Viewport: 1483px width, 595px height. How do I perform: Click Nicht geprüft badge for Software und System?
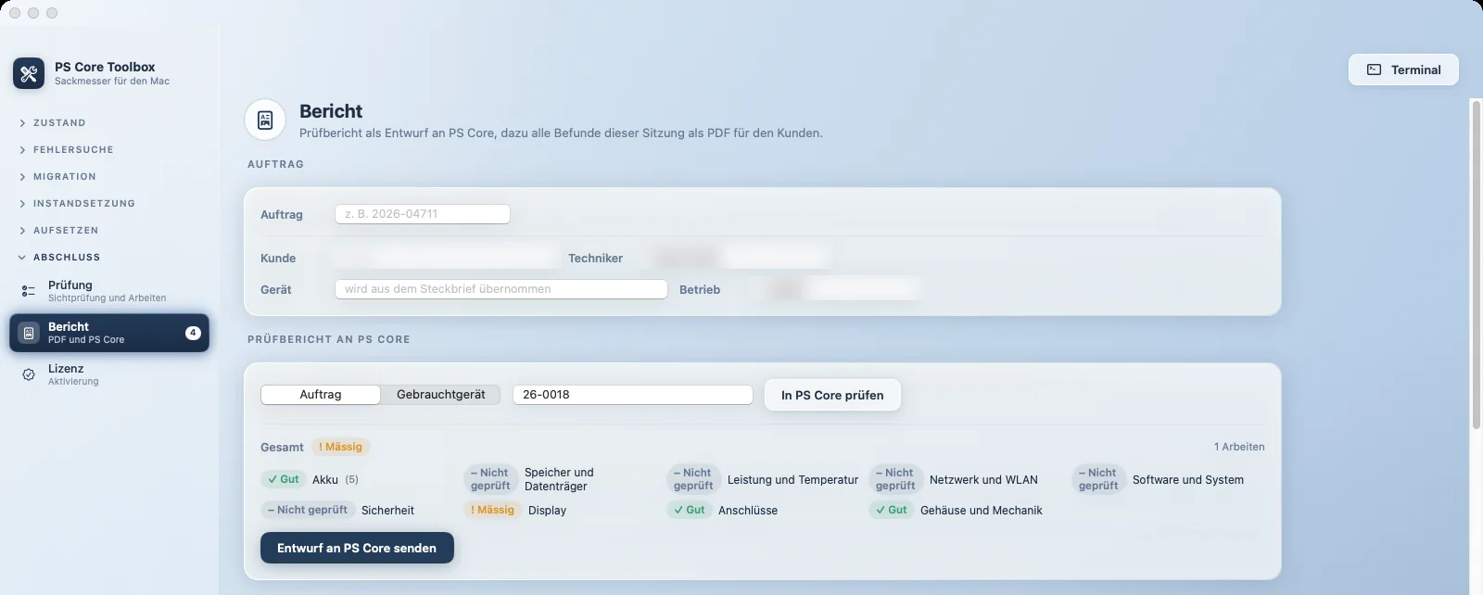(x=1098, y=479)
